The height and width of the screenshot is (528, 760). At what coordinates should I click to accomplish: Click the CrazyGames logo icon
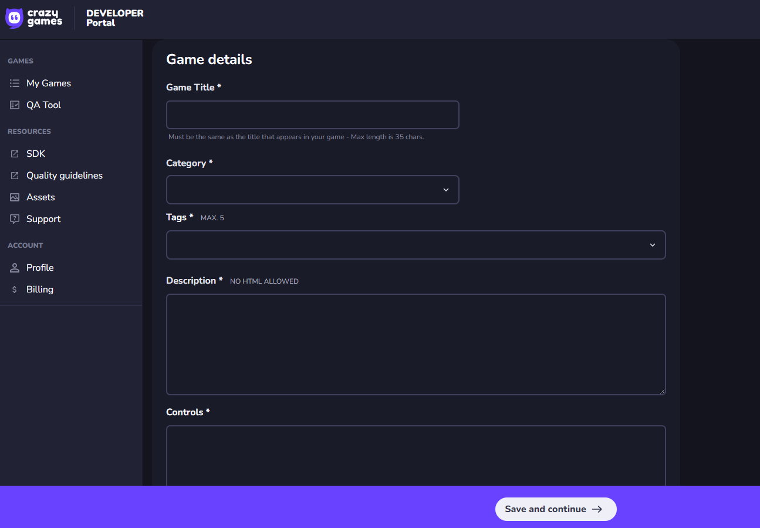click(x=14, y=18)
